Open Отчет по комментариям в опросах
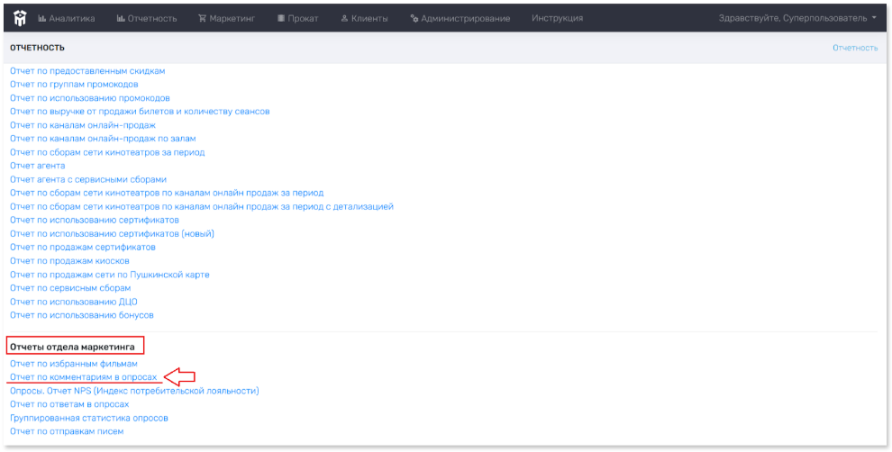The image size is (892, 452). pyautogui.click(x=84, y=376)
